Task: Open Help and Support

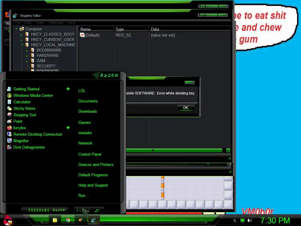Action: pos(93,185)
